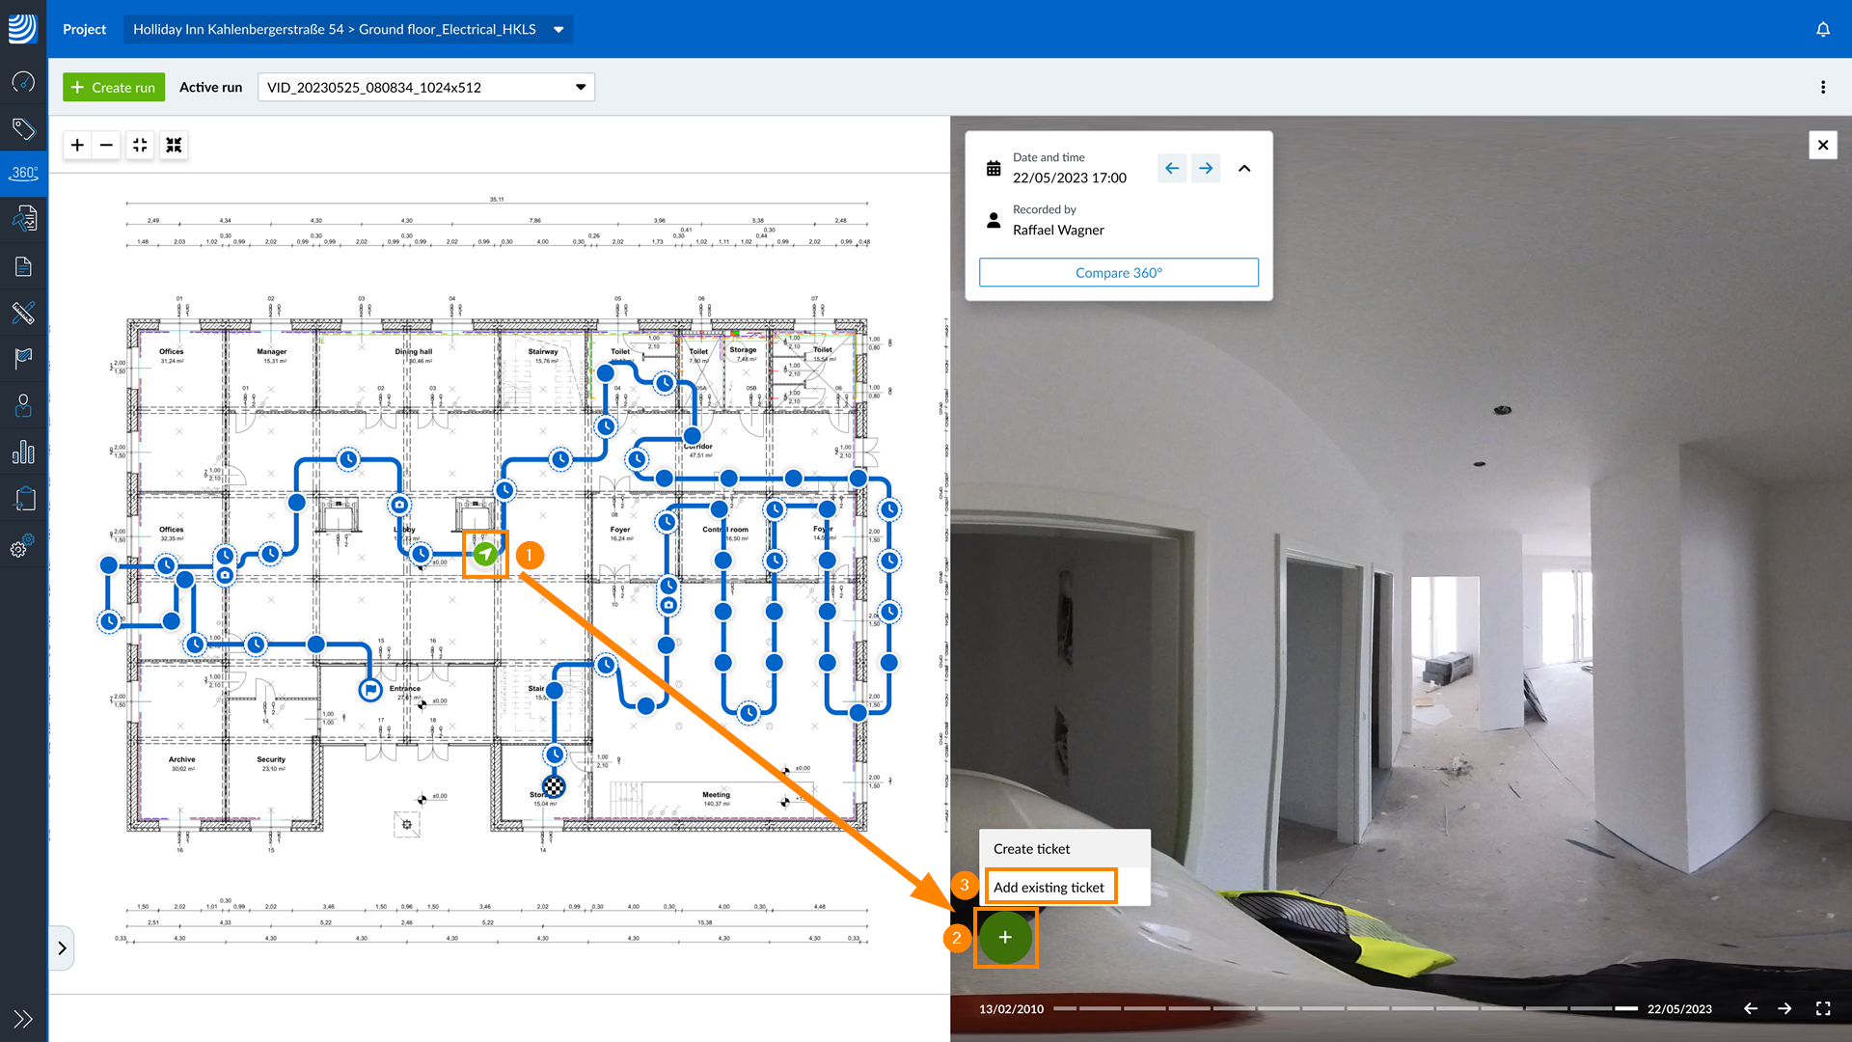Click the Create run button
1852x1042 pixels.
tap(114, 87)
